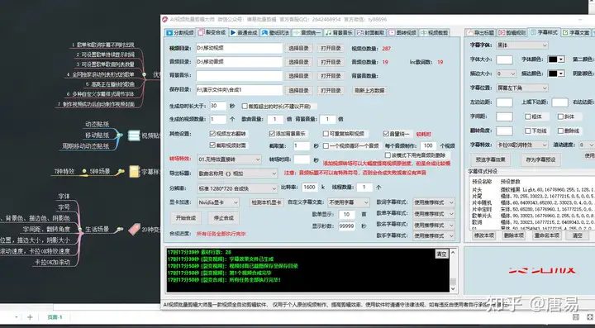Enable the 可重复抽取视频 checkbox
The image size is (595, 328).
pos(326,134)
